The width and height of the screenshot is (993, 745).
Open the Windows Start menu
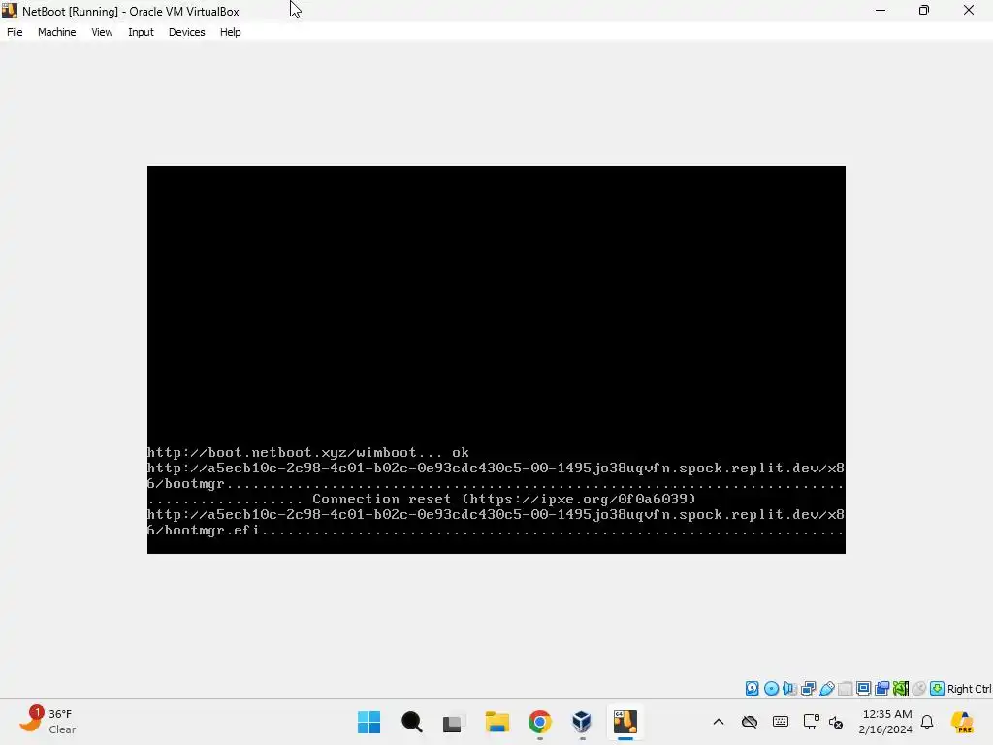click(368, 722)
